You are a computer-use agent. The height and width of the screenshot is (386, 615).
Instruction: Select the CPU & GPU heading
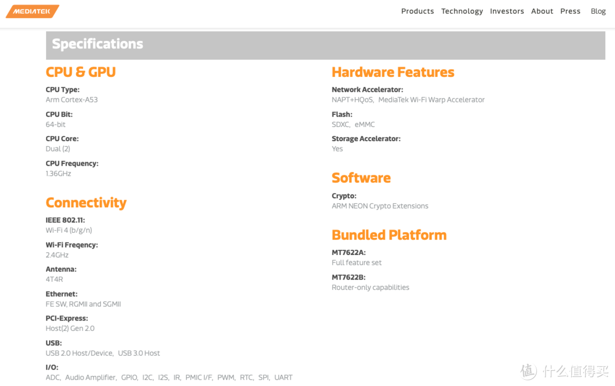[x=81, y=72]
